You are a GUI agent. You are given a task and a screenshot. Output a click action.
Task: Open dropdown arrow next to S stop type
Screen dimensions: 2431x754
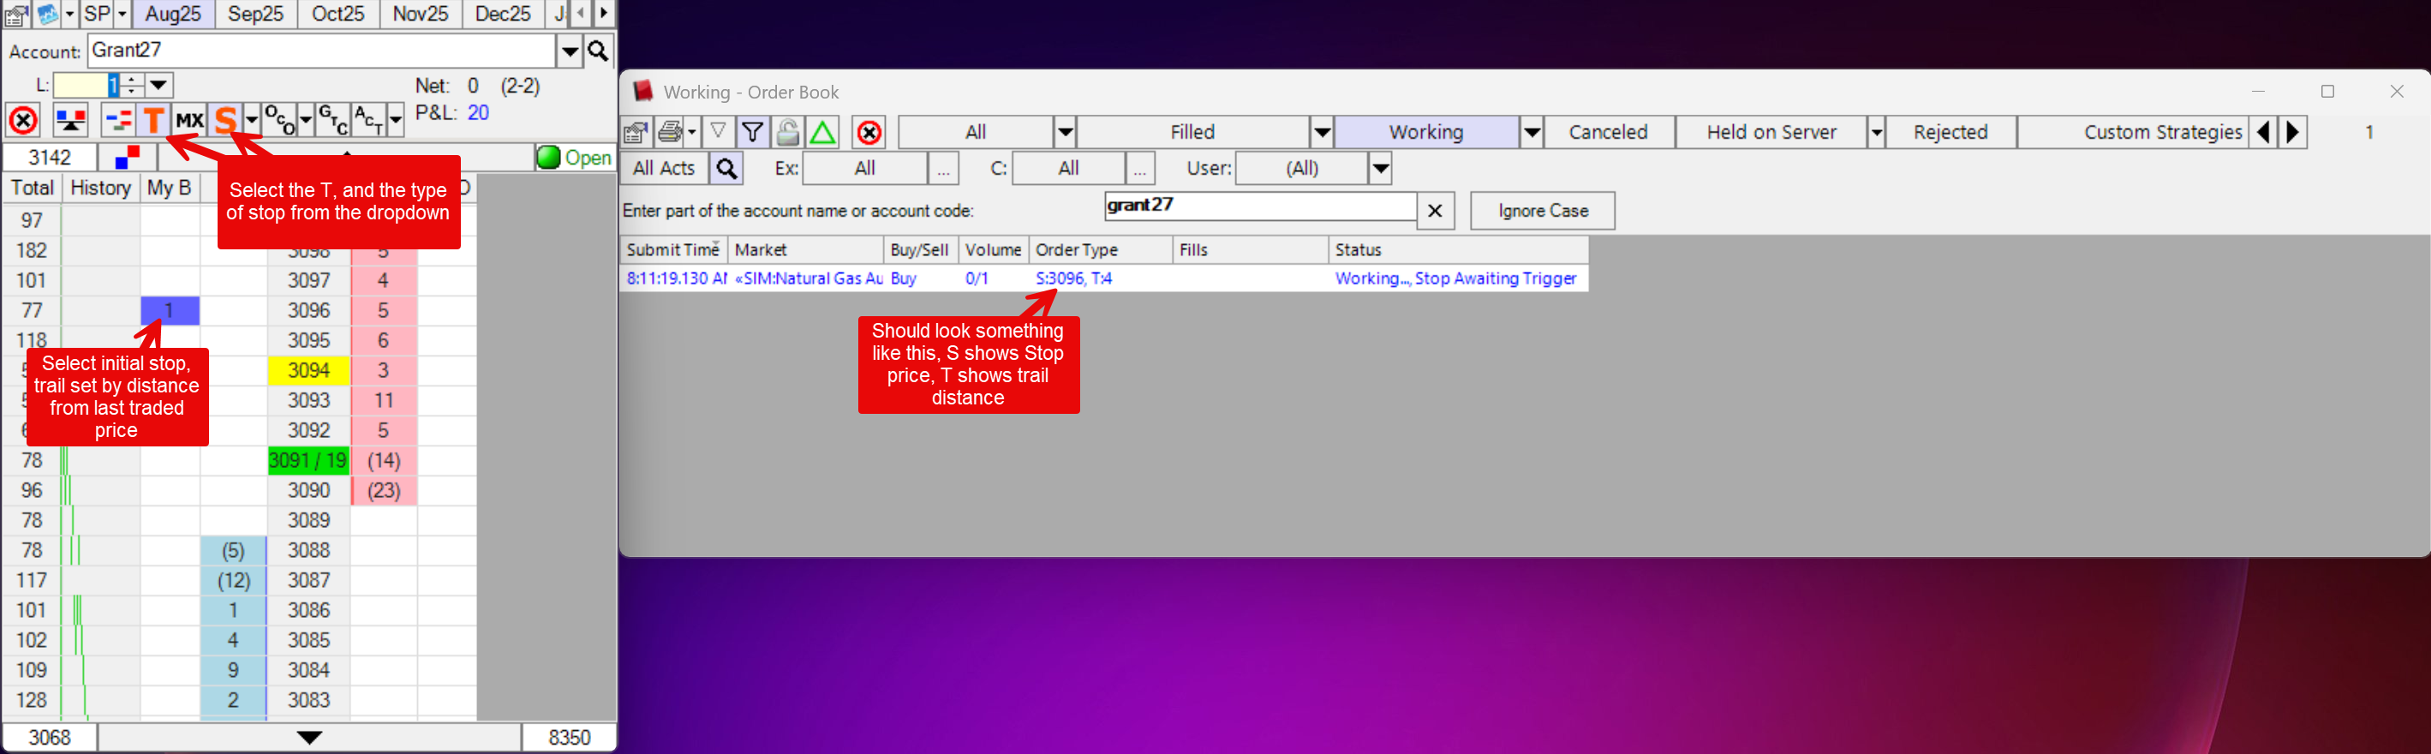252,120
